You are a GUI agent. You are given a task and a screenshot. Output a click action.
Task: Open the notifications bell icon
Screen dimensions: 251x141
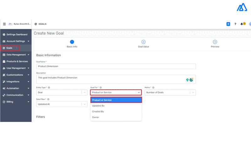(242, 24)
